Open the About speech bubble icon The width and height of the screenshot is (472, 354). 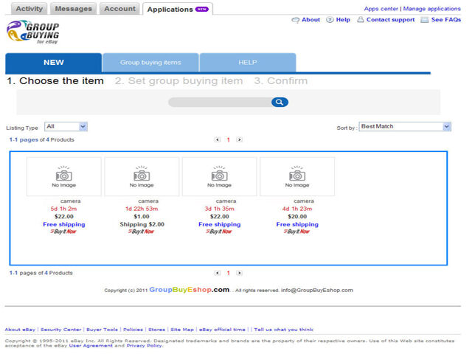tap(296, 20)
